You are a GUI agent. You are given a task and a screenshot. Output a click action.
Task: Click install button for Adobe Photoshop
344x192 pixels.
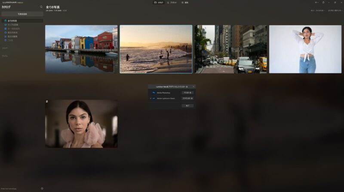187,93
